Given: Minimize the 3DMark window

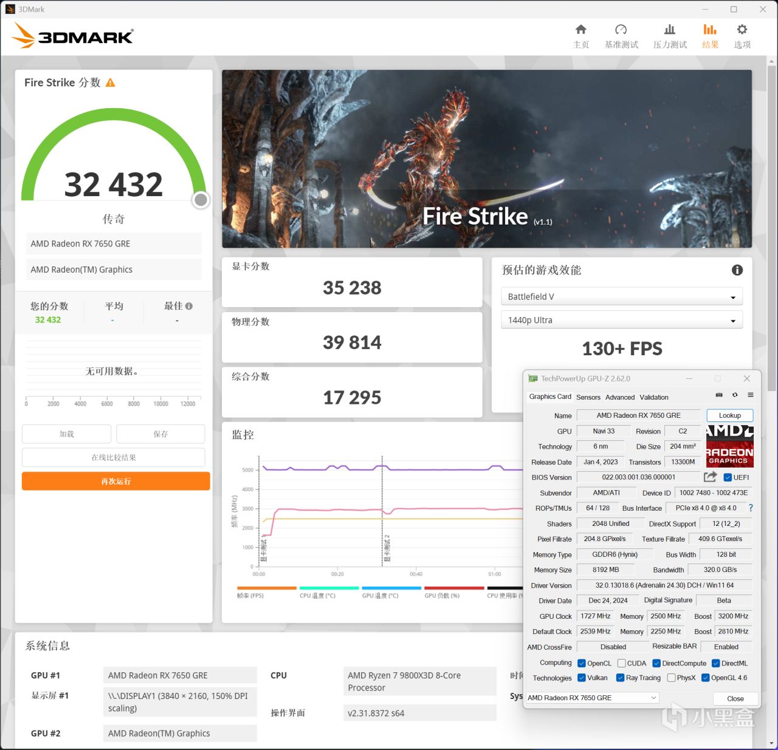Looking at the screenshot, I should pyautogui.click(x=706, y=9).
